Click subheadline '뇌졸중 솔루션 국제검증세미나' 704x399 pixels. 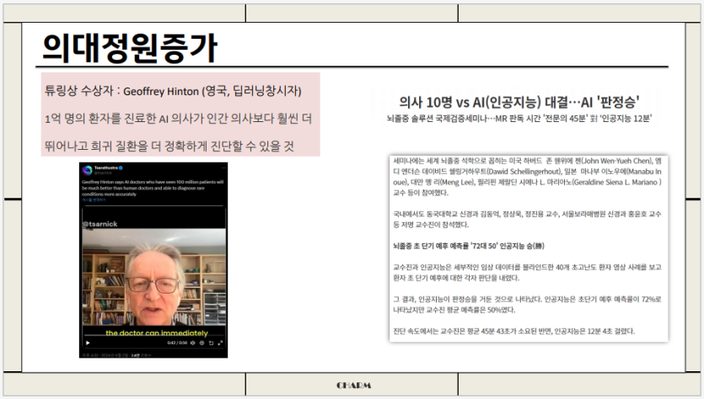click(x=519, y=119)
